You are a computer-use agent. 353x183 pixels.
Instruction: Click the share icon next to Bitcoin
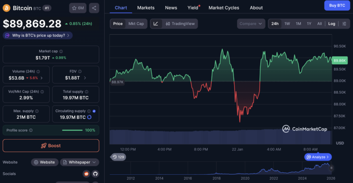coord(94,8)
